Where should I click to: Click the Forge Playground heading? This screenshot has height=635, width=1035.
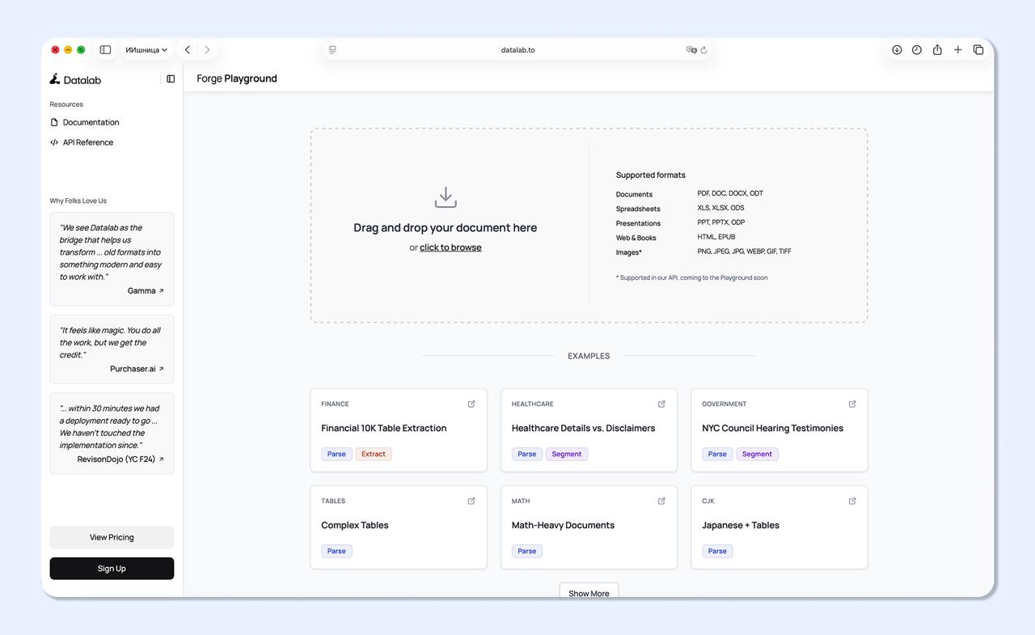pos(237,78)
